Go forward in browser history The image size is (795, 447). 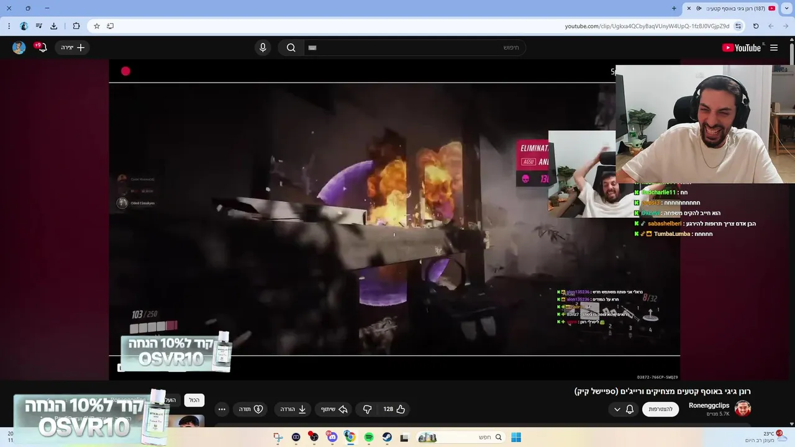coord(771,26)
